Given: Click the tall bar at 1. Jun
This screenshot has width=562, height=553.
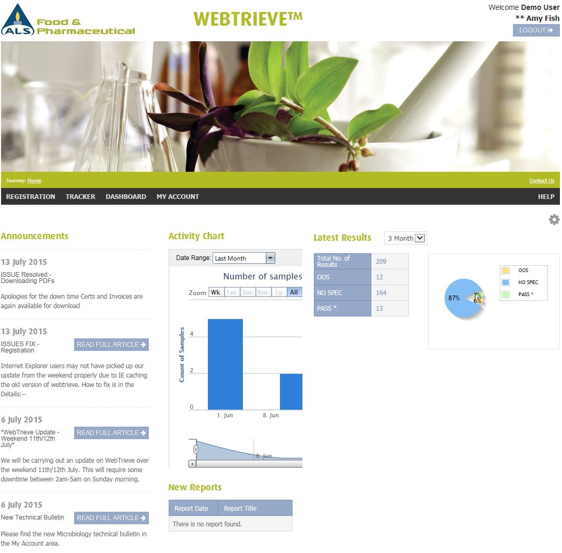Looking at the screenshot, I should [x=225, y=364].
